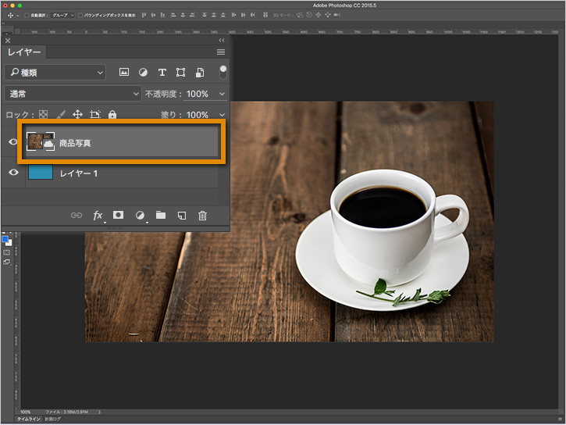Image resolution: width=566 pixels, height=425 pixels.
Task: Click the 塗り 100% fill value field
Action: 198,115
